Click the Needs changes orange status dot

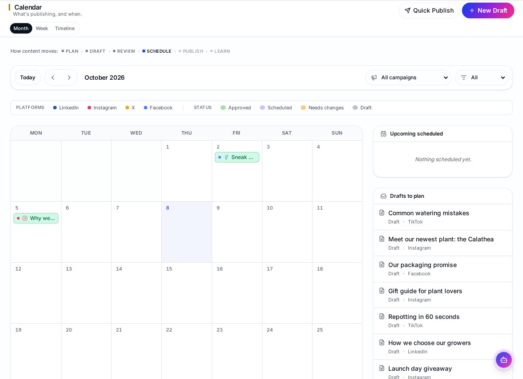[x=303, y=108]
